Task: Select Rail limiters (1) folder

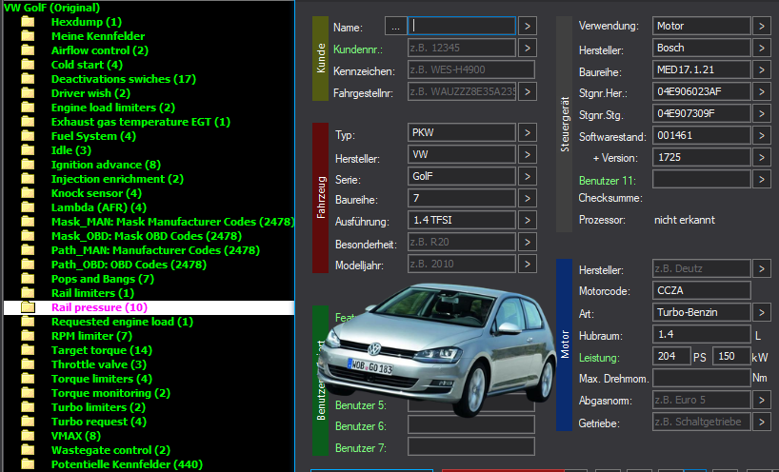Action: tap(92, 293)
